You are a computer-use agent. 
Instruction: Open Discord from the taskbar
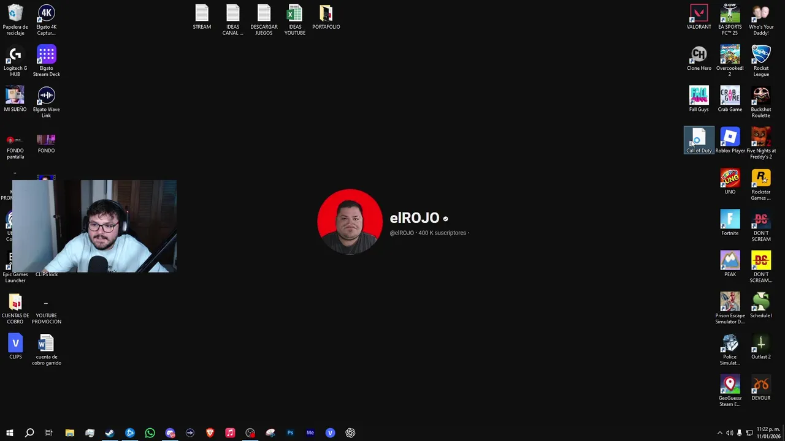(x=170, y=433)
